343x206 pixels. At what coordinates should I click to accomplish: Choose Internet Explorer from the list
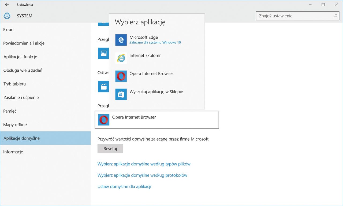click(157, 58)
